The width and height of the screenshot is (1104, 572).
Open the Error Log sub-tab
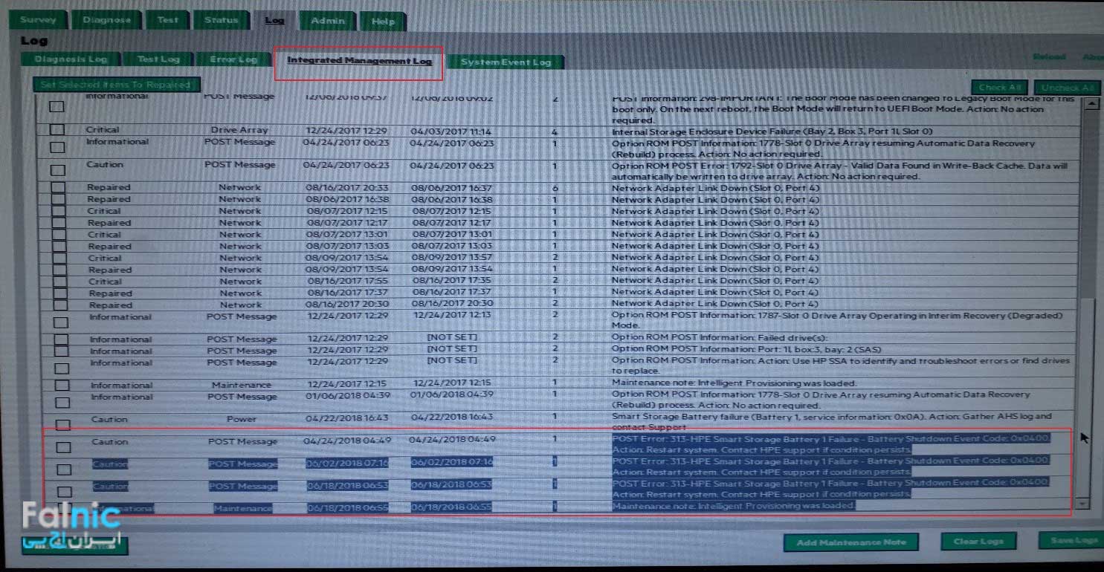point(233,60)
